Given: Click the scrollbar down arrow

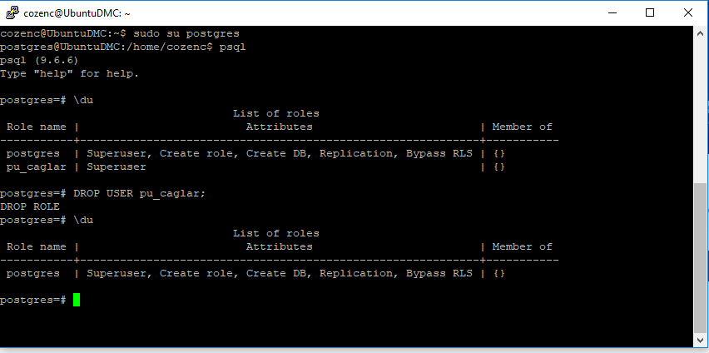Looking at the screenshot, I should click(700, 341).
